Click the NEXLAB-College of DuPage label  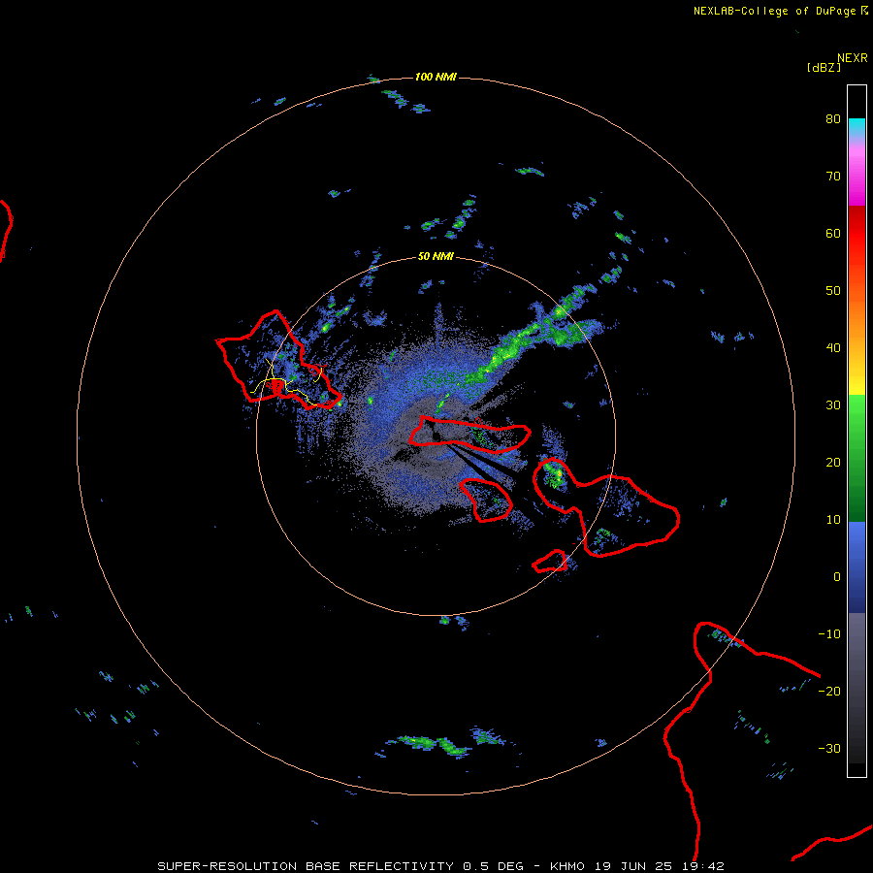pos(774,11)
